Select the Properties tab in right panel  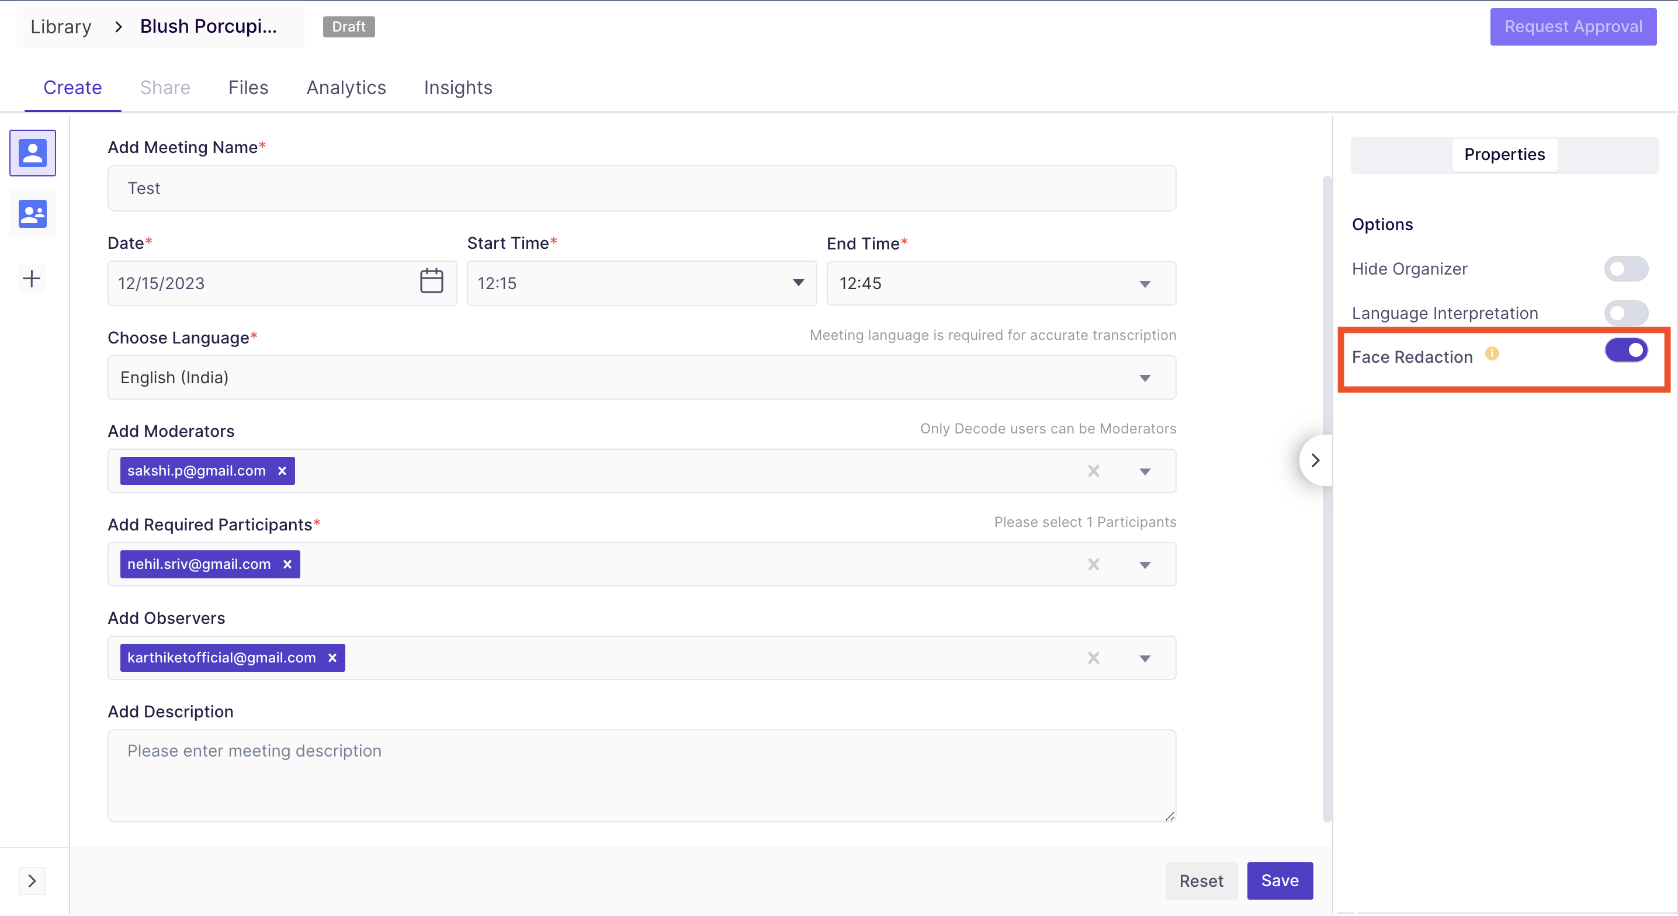coord(1504,154)
